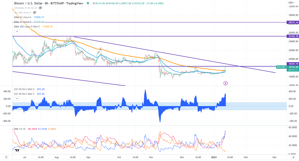Click the Z timezone button
Screen dimensions: 299x161
[6, 157]
